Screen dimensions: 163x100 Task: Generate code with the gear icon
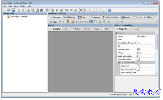coord(47,10)
